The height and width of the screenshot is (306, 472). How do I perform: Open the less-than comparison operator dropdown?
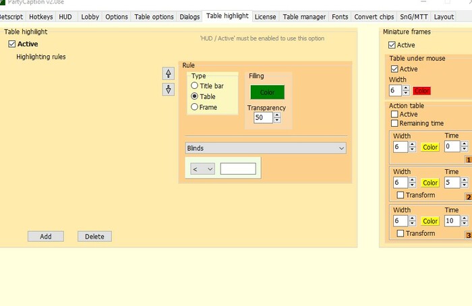202,169
